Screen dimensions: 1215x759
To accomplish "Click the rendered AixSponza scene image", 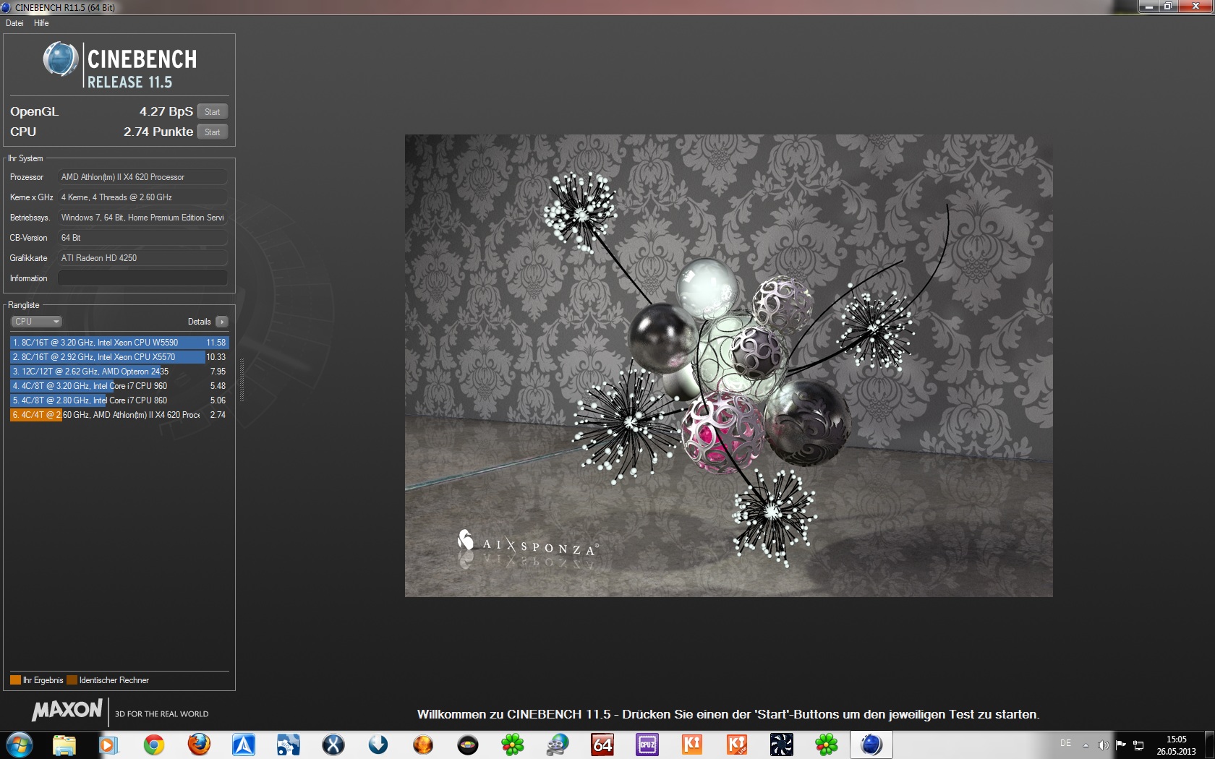I will tap(728, 366).
